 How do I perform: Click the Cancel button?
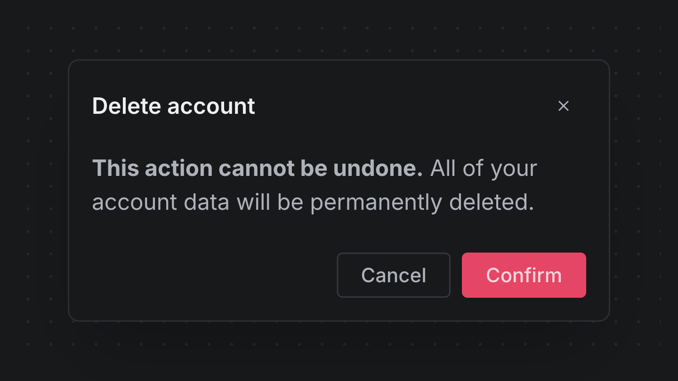point(394,275)
